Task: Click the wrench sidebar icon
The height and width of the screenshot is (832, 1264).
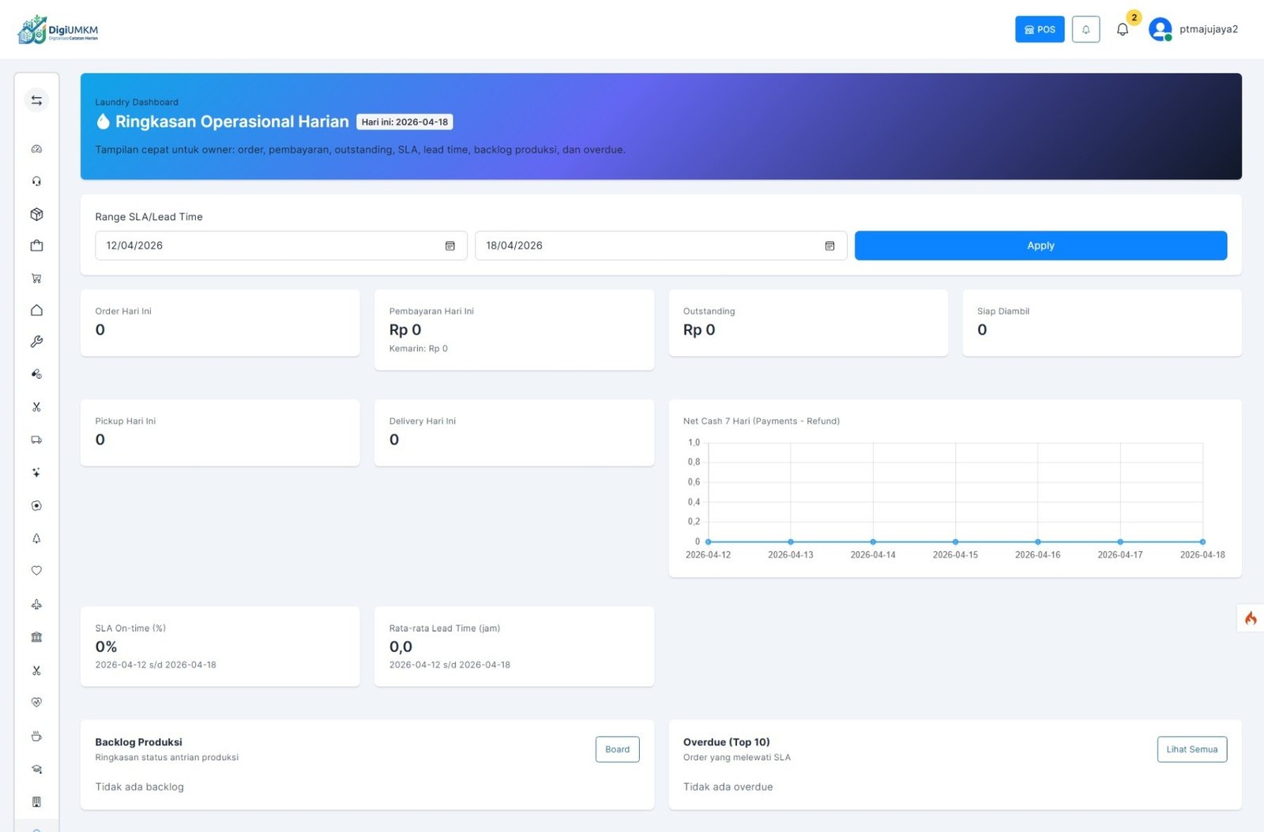Action: point(36,342)
